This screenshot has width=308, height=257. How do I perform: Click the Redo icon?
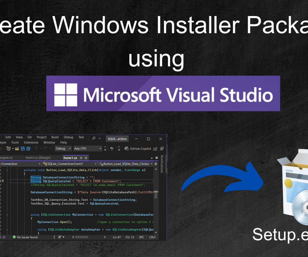tap(45, 148)
